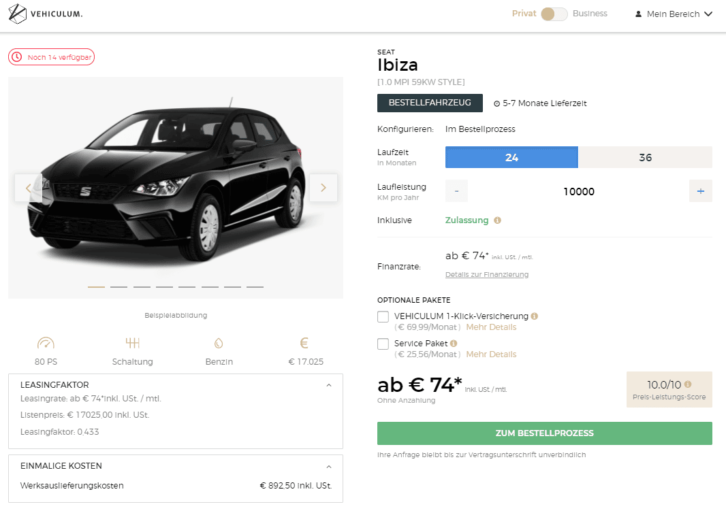Collapse the Einmalige Kosten section

click(329, 467)
